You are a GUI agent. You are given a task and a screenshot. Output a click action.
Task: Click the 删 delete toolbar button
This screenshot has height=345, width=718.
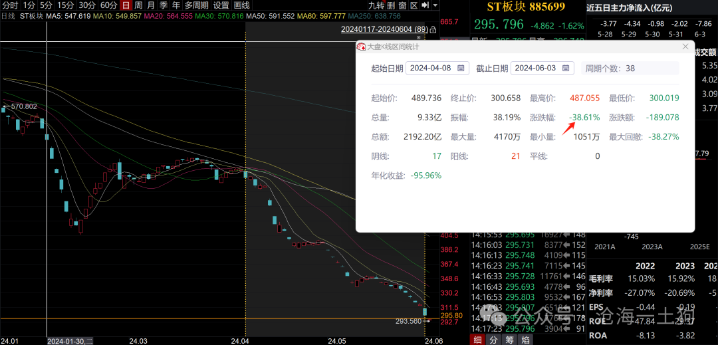(x=391, y=5)
